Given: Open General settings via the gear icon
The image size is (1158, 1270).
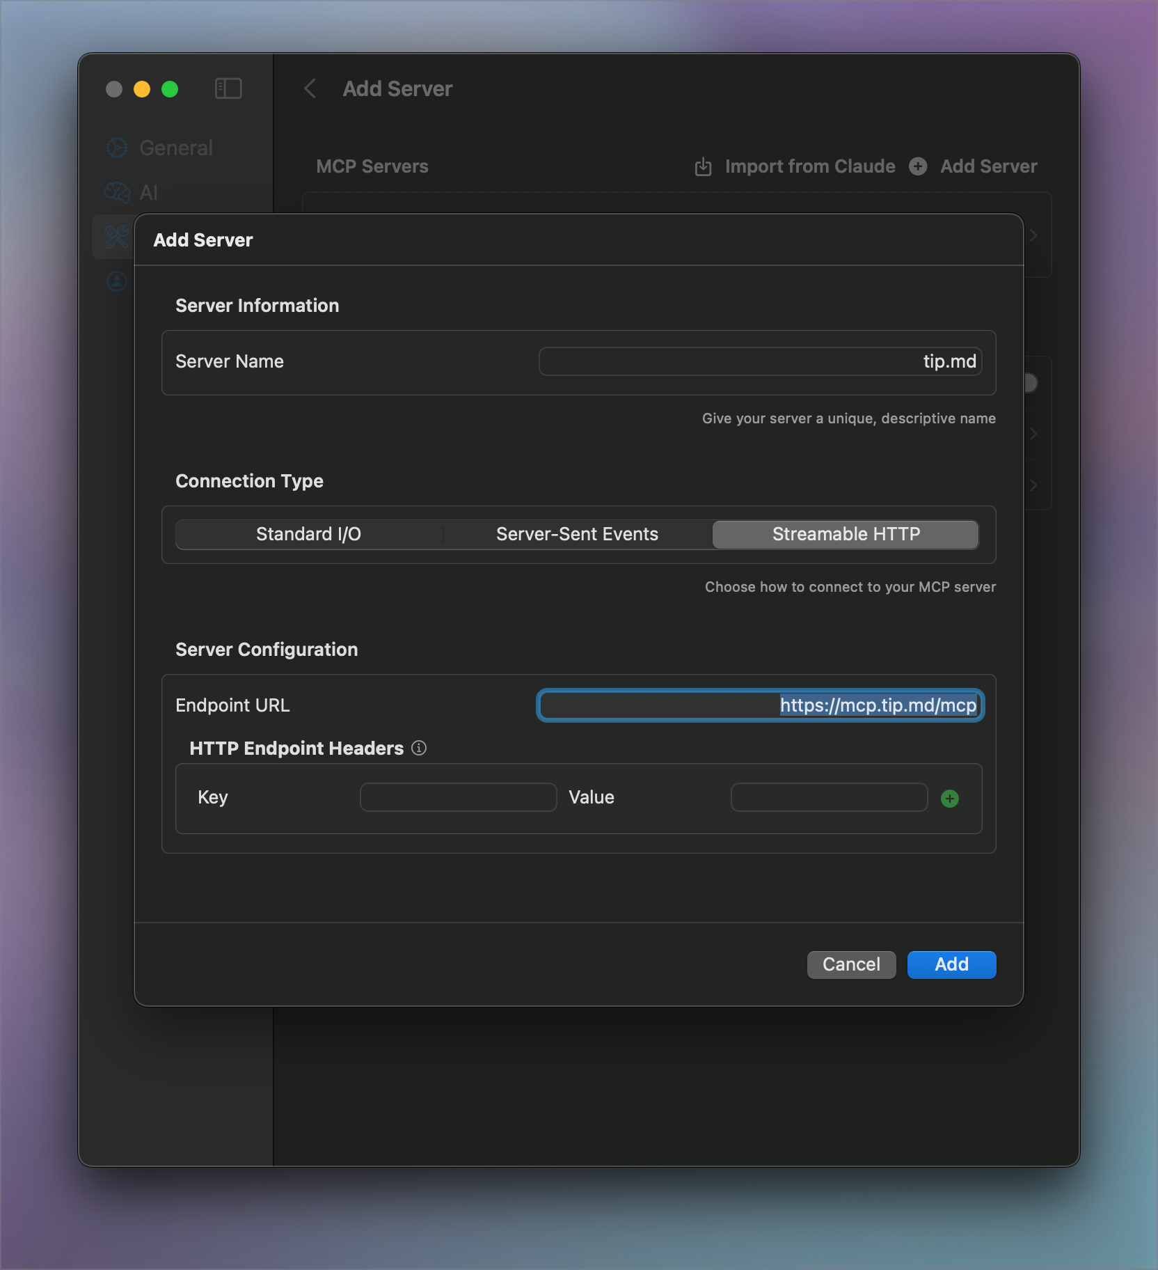Looking at the screenshot, I should pos(116,148).
